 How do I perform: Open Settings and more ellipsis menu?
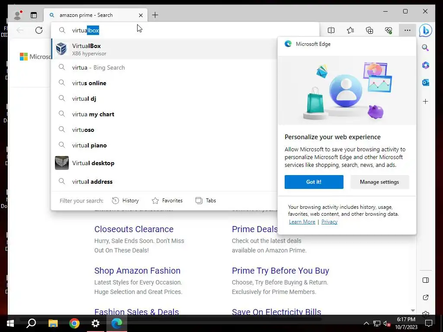tap(408, 30)
